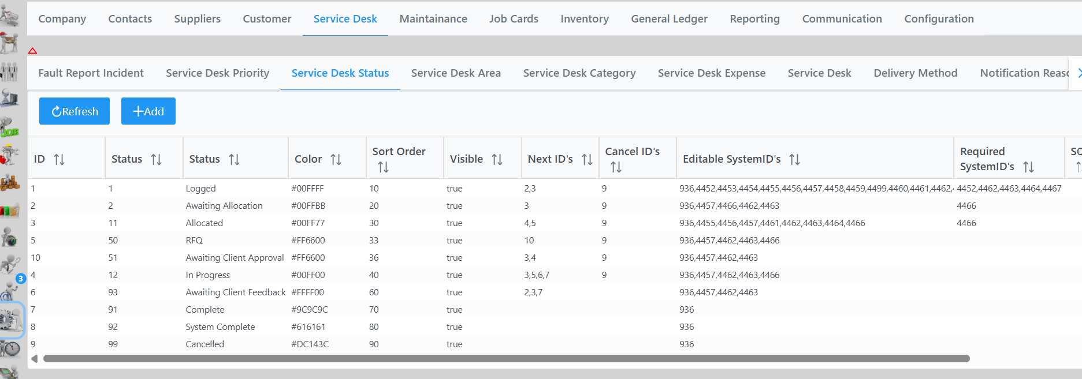Viewport: 1082px width, 379px height.
Task: Open the Contacts menu
Action: (130, 19)
